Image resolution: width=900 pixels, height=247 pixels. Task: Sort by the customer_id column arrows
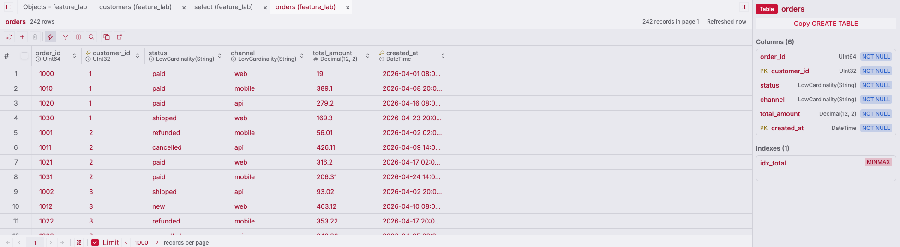pyautogui.click(x=138, y=56)
